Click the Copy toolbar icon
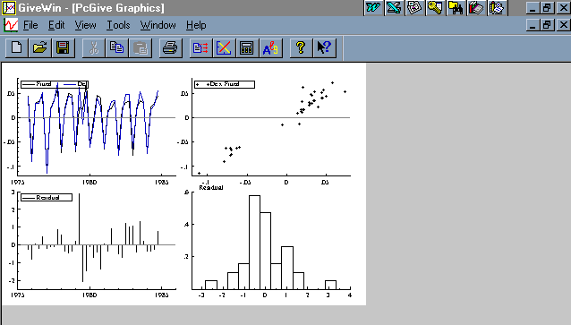Screen dimensions: 571x325 (116, 47)
